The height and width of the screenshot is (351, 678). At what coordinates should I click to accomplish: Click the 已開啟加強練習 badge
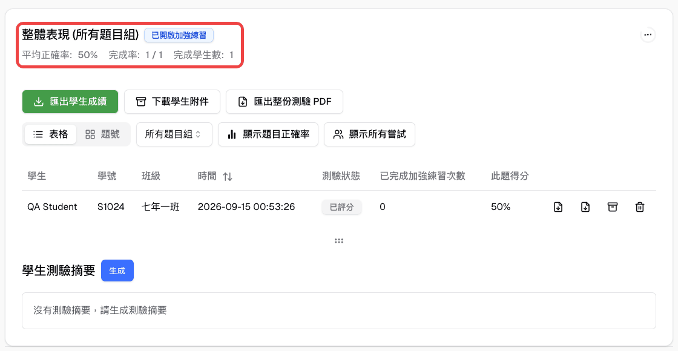[179, 36]
